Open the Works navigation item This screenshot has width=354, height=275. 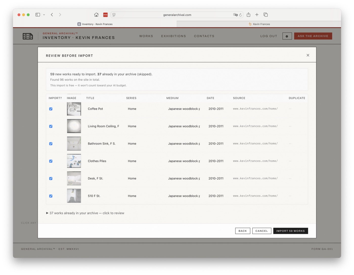point(146,36)
